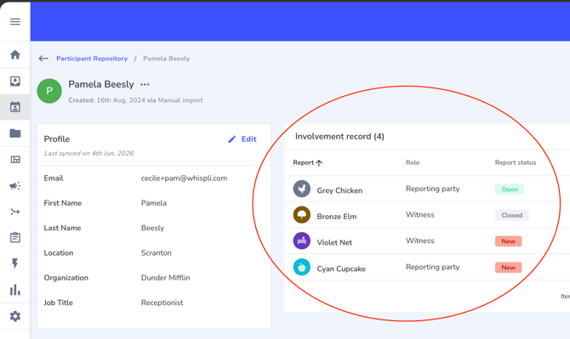Image resolution: width=570 pixels, height=339 pixels.
Task: Open the merge arrows sidebar icon
Action: click(x=15, y=212)
